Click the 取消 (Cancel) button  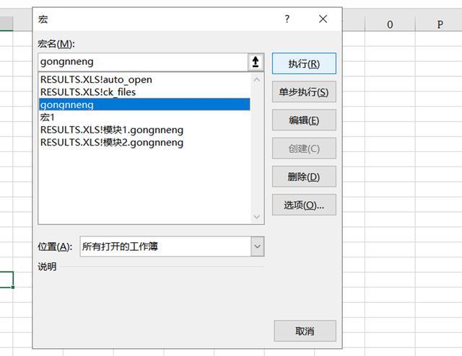[305, 331]
